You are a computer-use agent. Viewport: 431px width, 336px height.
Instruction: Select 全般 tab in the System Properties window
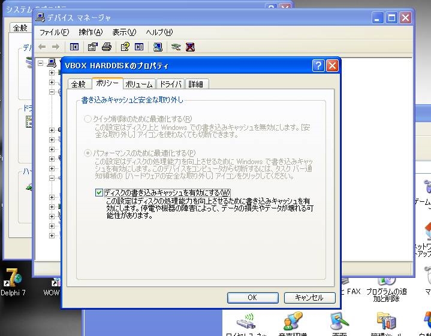point(20,28)
